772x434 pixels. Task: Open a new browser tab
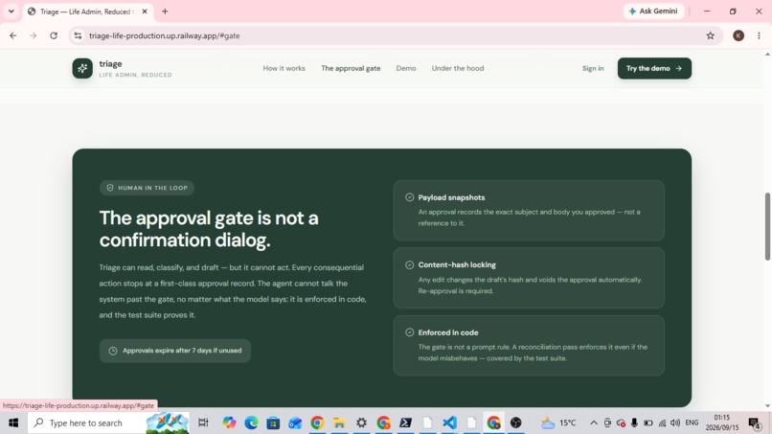[x=165, y=11]
